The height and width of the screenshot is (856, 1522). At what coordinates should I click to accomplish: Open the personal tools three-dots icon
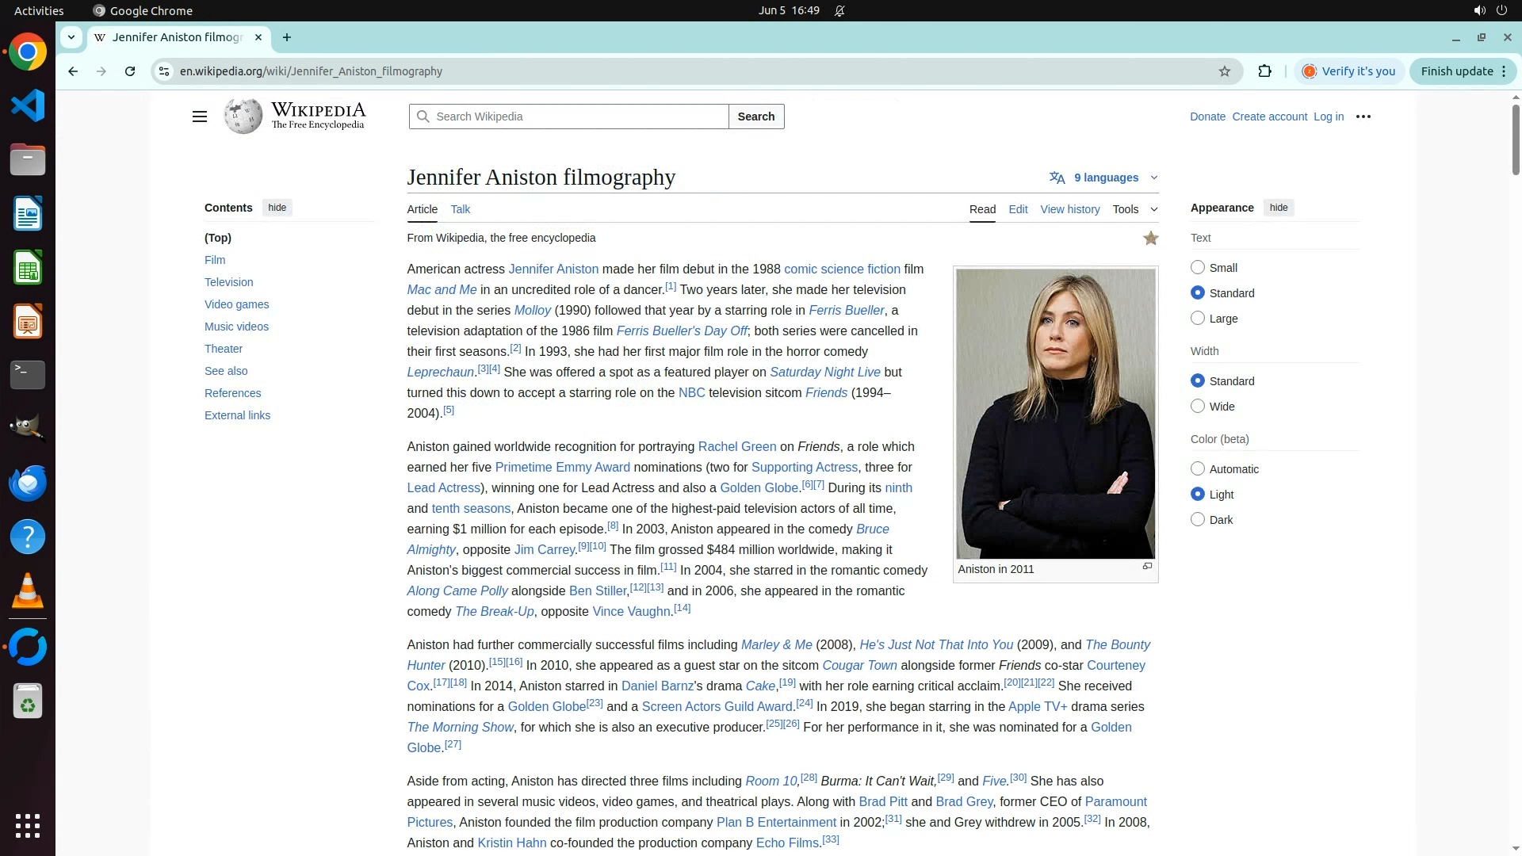(x=1363, y=117)
